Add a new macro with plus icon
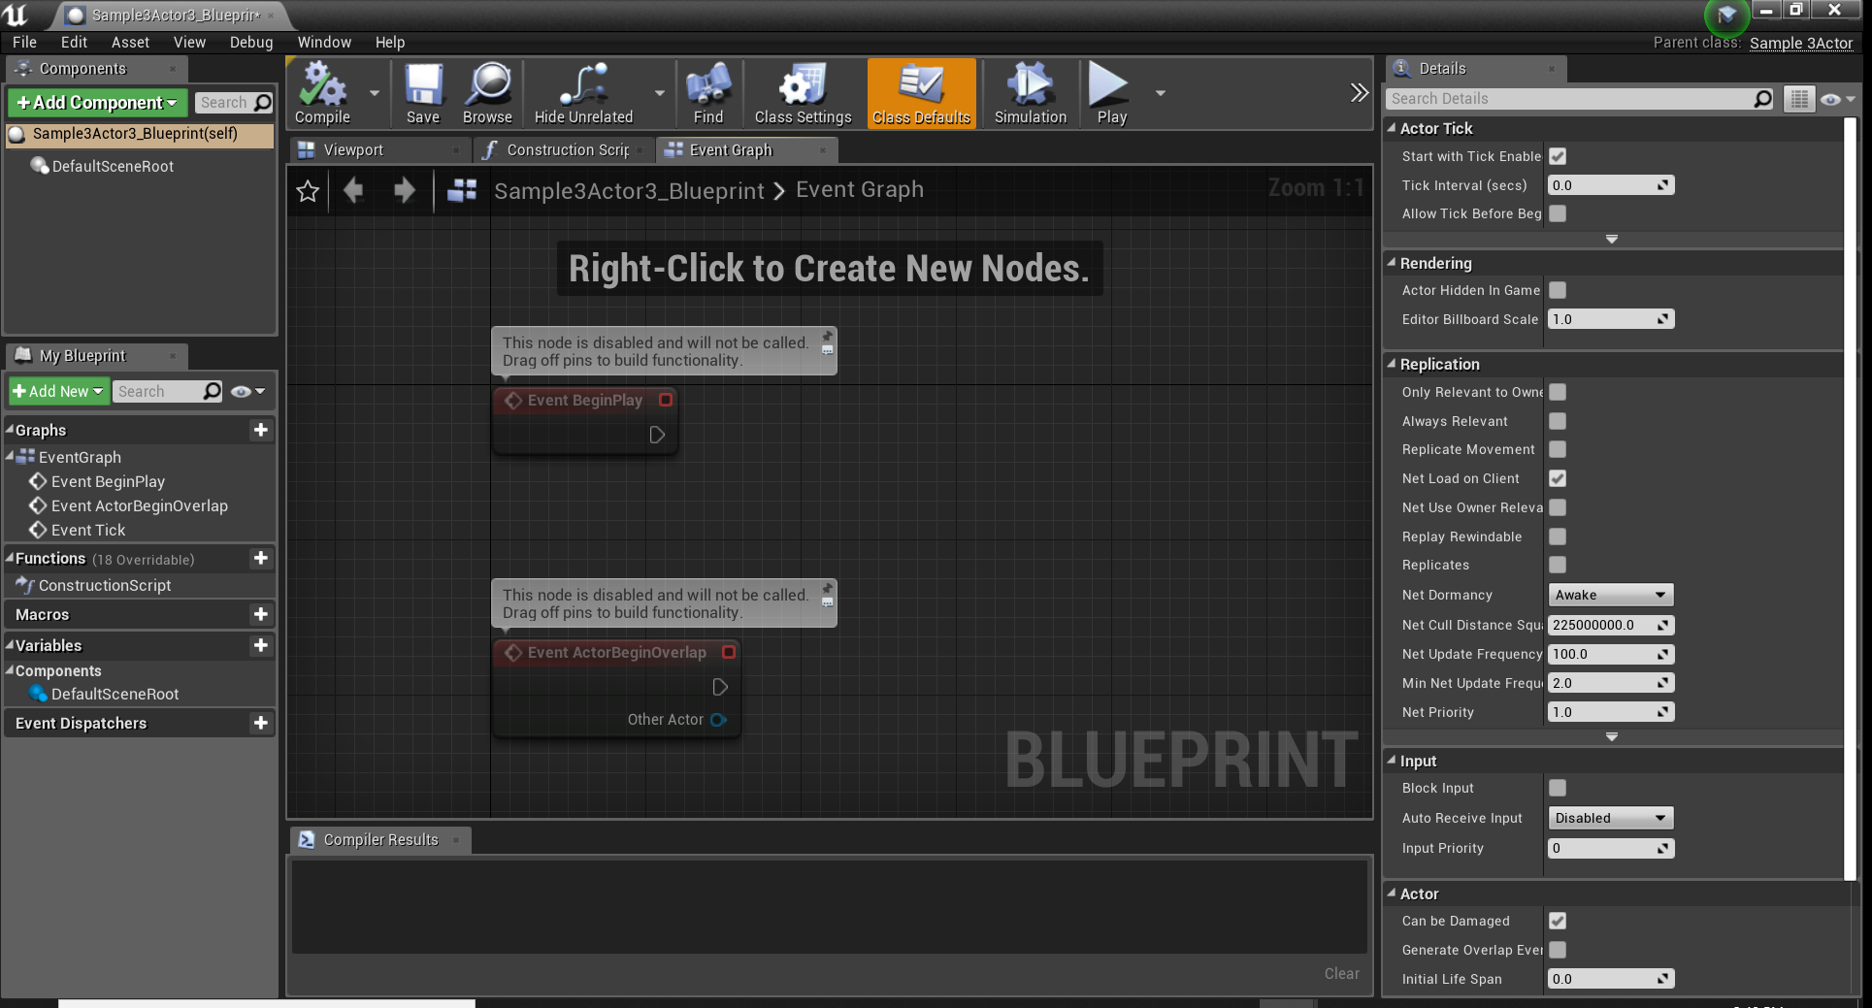Screen dimensions: 1872x1008 260,614
